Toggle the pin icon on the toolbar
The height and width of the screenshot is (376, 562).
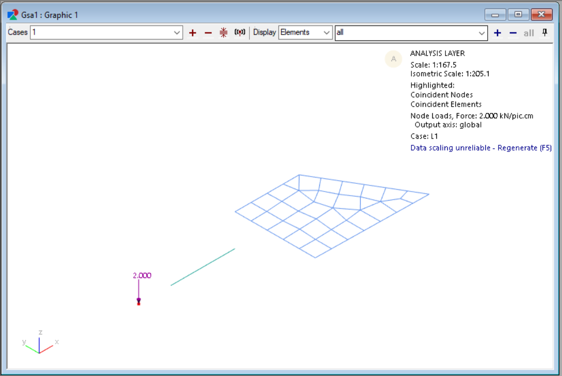545,33
